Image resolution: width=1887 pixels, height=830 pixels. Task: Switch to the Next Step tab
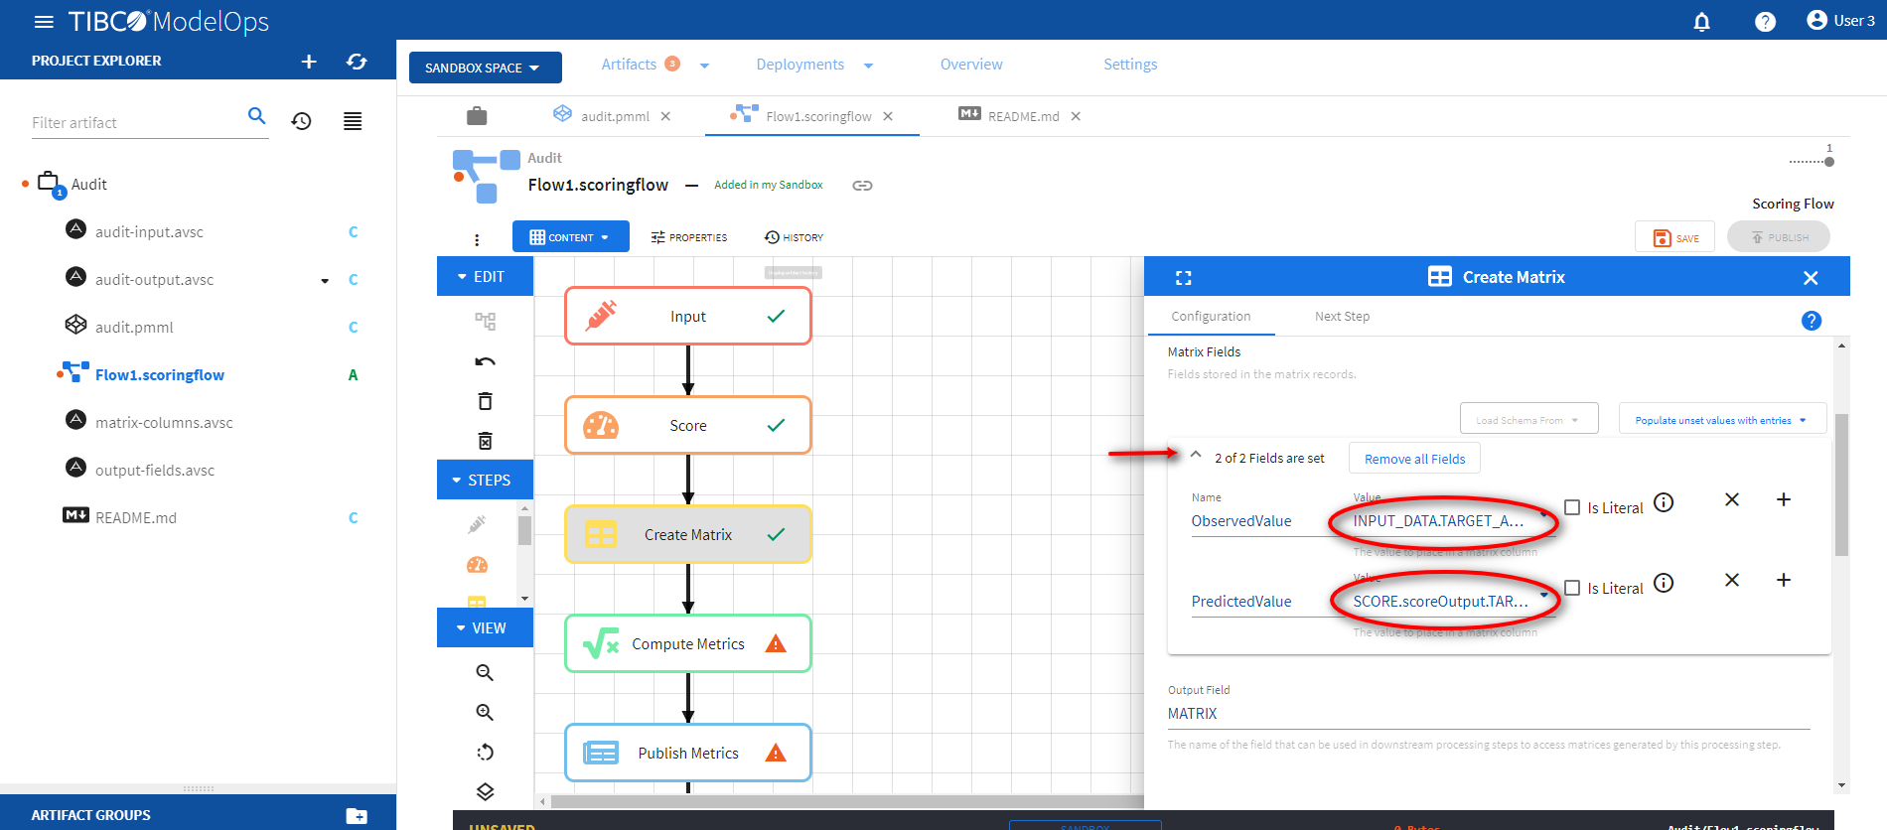1342,317
